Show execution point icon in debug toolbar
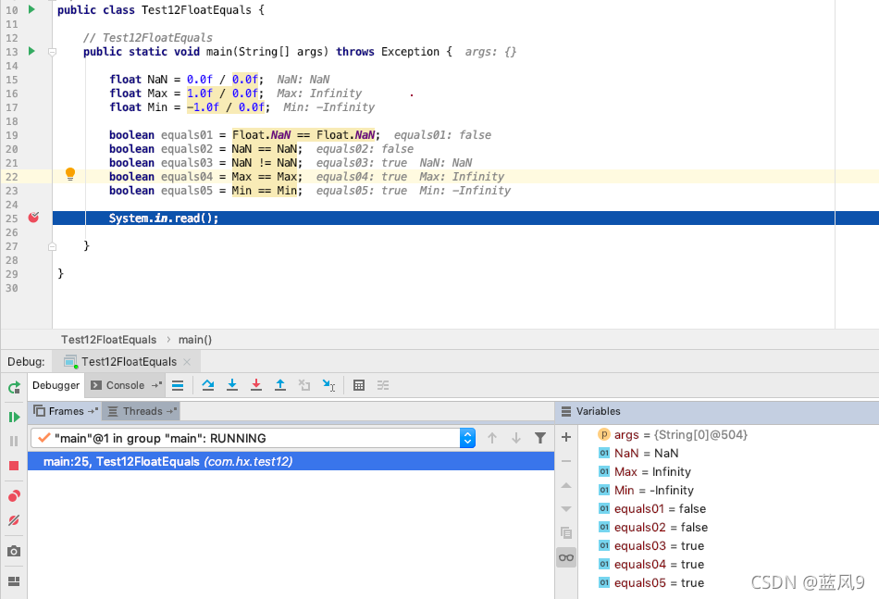 click(178, 385)
